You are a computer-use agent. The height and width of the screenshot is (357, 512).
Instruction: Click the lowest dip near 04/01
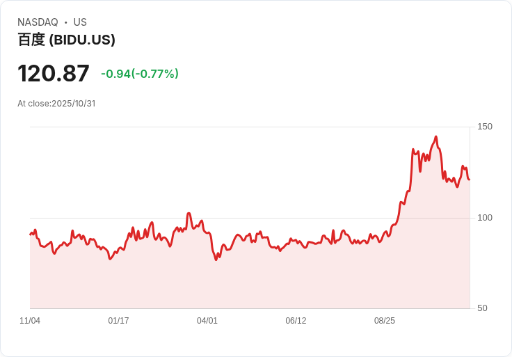[x=216, y=260]
